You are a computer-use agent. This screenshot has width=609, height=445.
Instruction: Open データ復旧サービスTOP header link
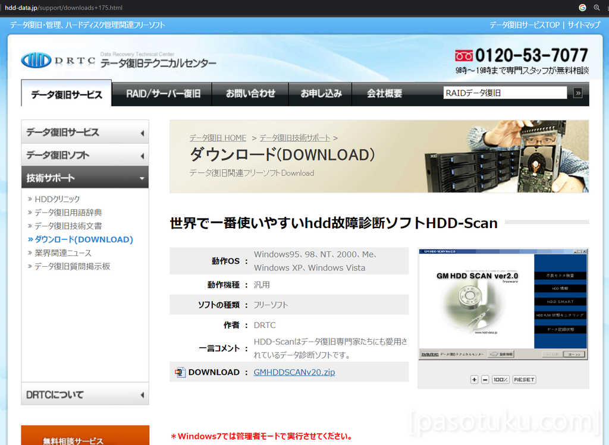tap(525, 25)
